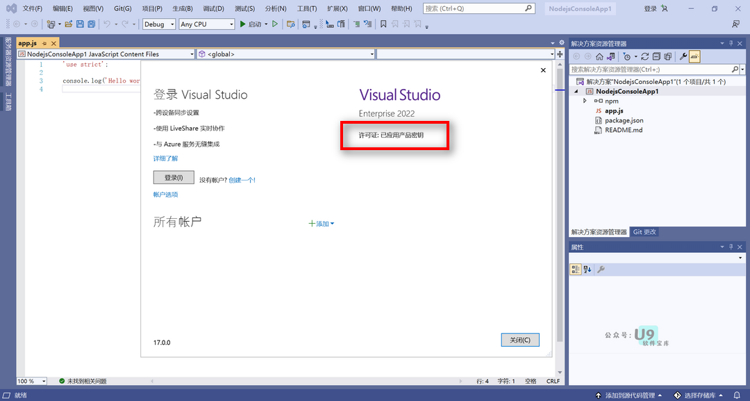This screenshot has height=401, width=750.
Task: Click Start Without Debugging outline arrow
Action: click(275, 24)
